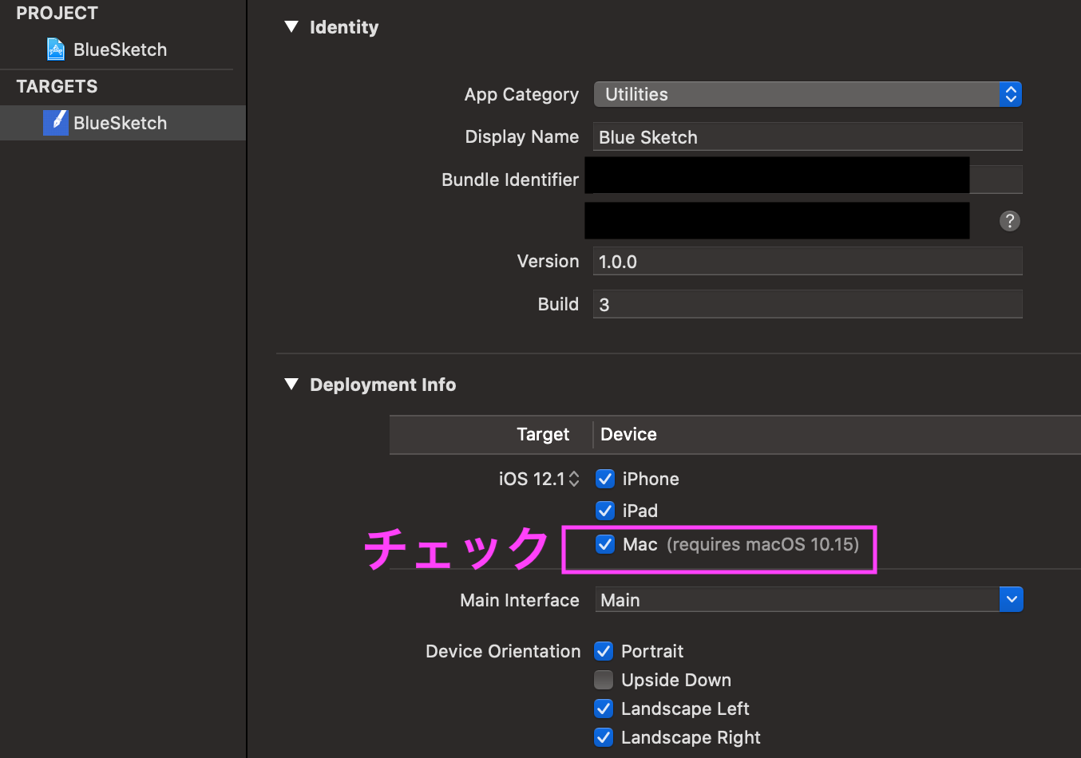The width and height of the screenshot is (1081, 758).
Task: Collapse the Deployment Info section
Action: pos(291,384)
